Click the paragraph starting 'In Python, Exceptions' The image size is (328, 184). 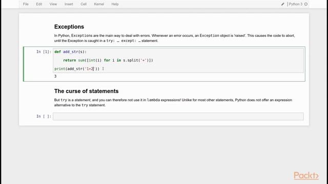174,38
